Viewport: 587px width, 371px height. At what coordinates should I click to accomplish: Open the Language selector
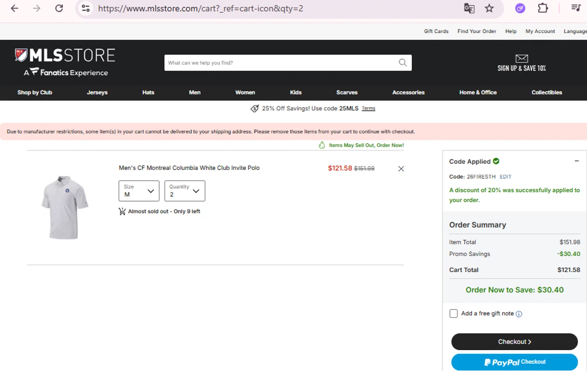coord(575,31)
